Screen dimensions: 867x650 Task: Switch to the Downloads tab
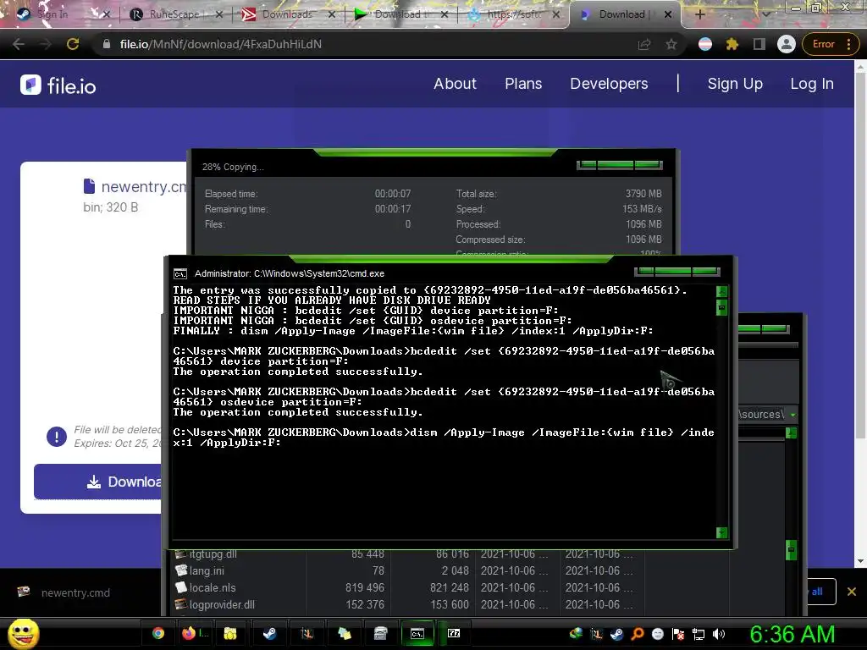287,14
